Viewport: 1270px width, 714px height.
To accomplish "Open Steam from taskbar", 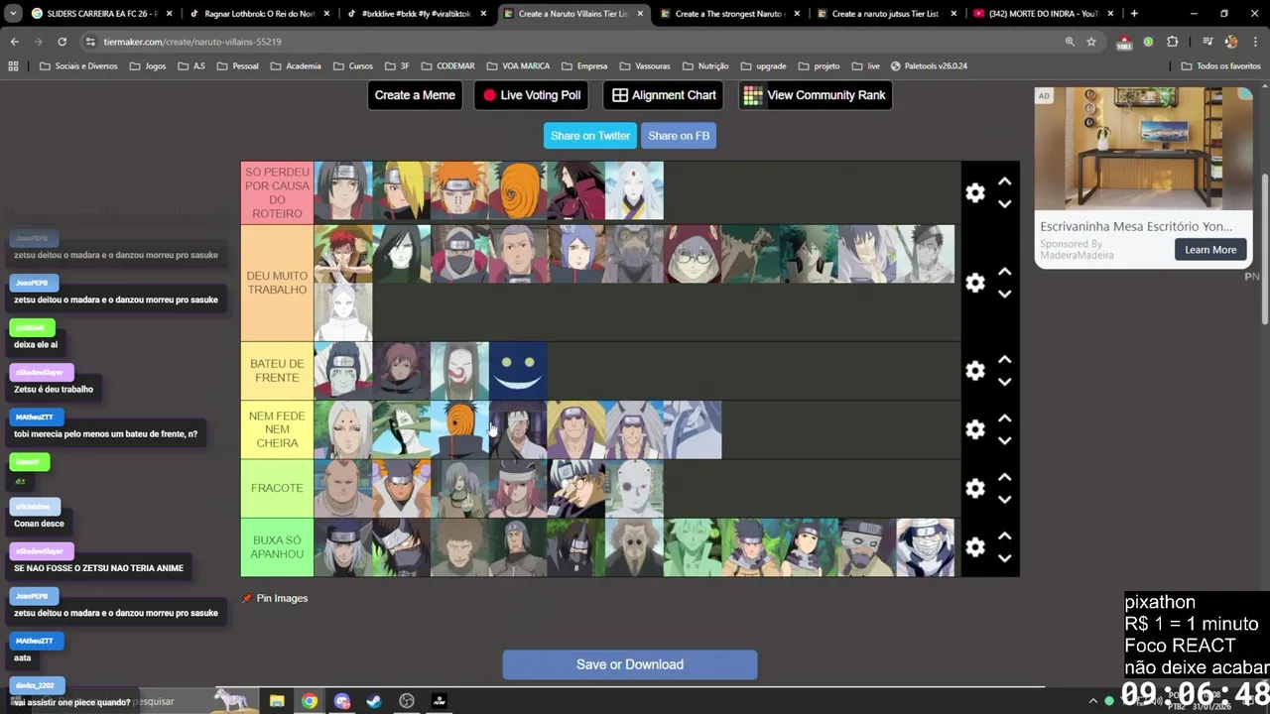I will 374,701.
